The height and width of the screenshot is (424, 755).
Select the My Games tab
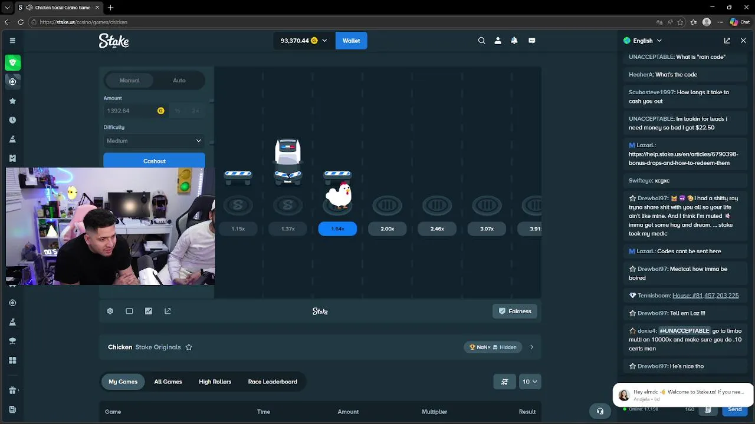point(123,382)
